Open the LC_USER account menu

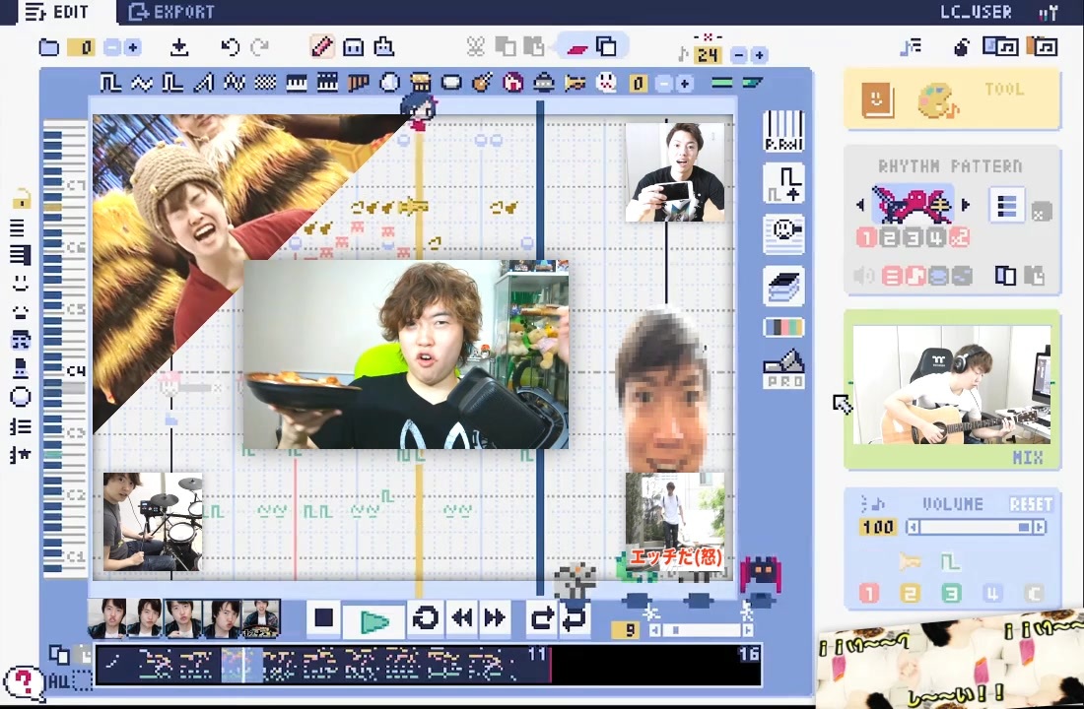[976, 12]
